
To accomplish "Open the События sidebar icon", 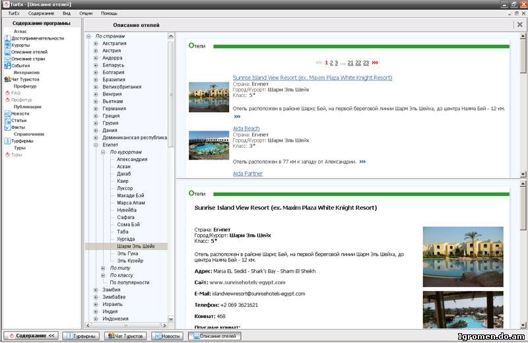I will (7, 66).
